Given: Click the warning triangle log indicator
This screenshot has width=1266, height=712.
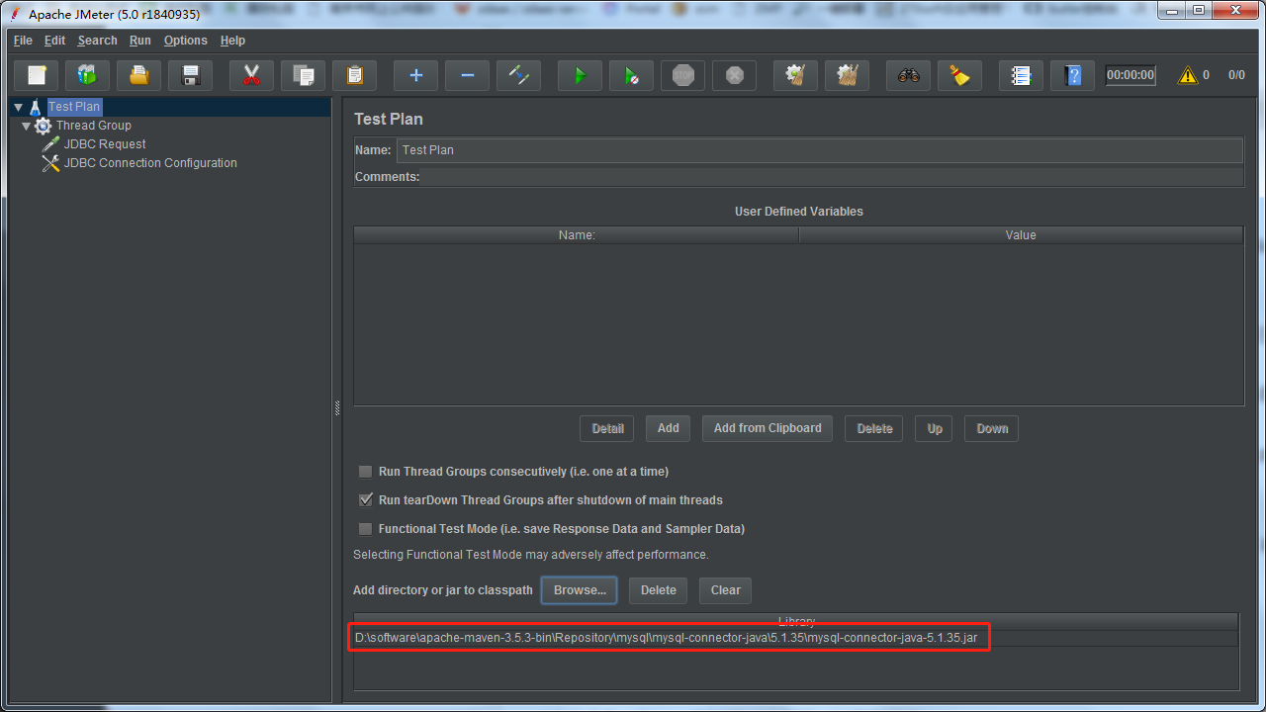Looking at the screenshot, I should [1187, 75].
